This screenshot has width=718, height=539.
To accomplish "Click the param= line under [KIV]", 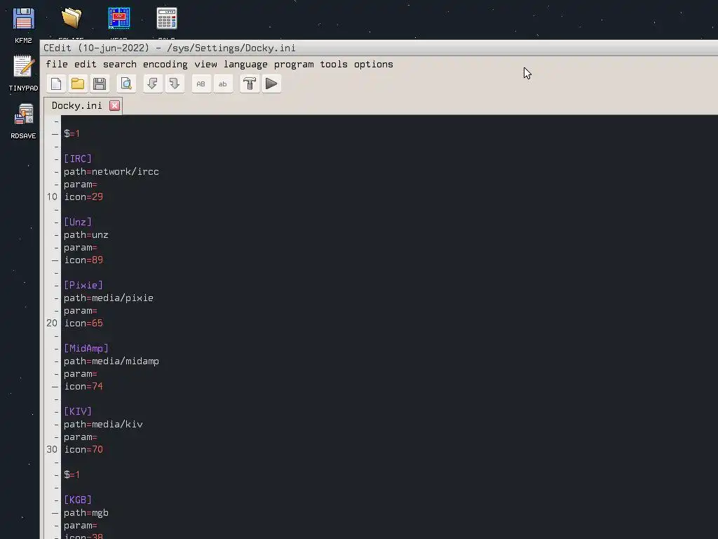I will click(x=81, y=438).
